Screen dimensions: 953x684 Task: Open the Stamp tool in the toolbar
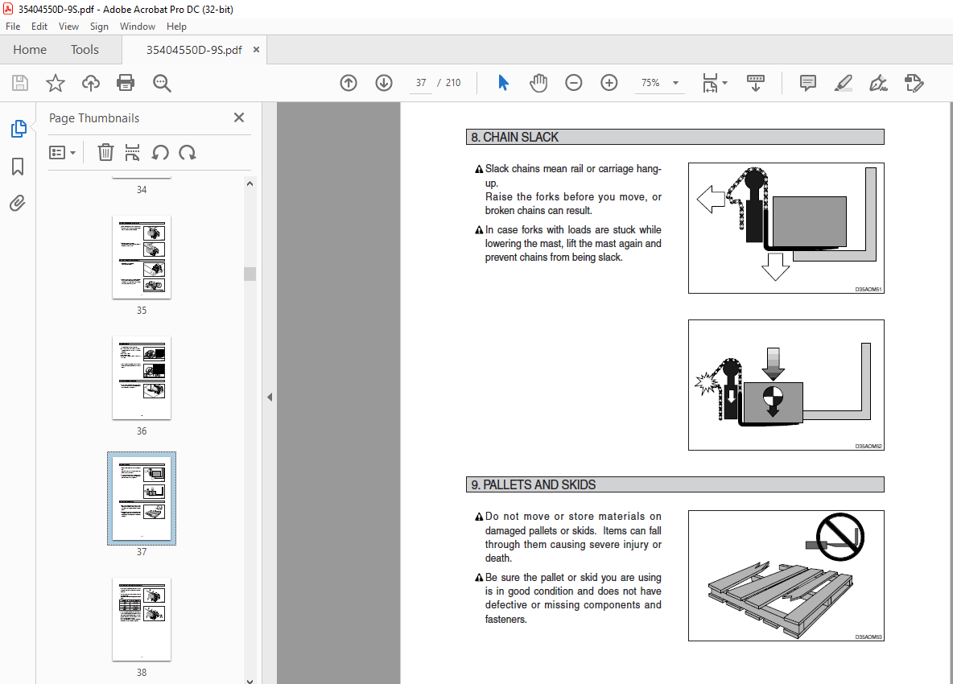tap(914, 83)
